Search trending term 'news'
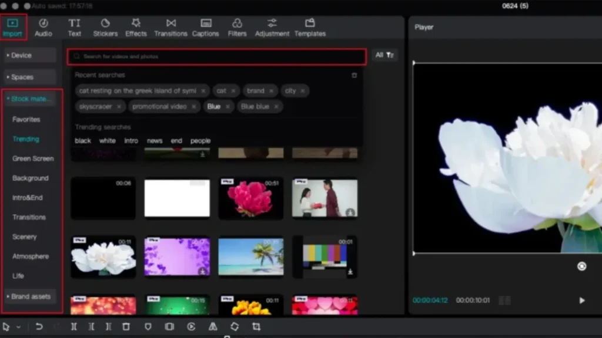The image size is (602, 338). pyautogui.click(x=155, y=141)
